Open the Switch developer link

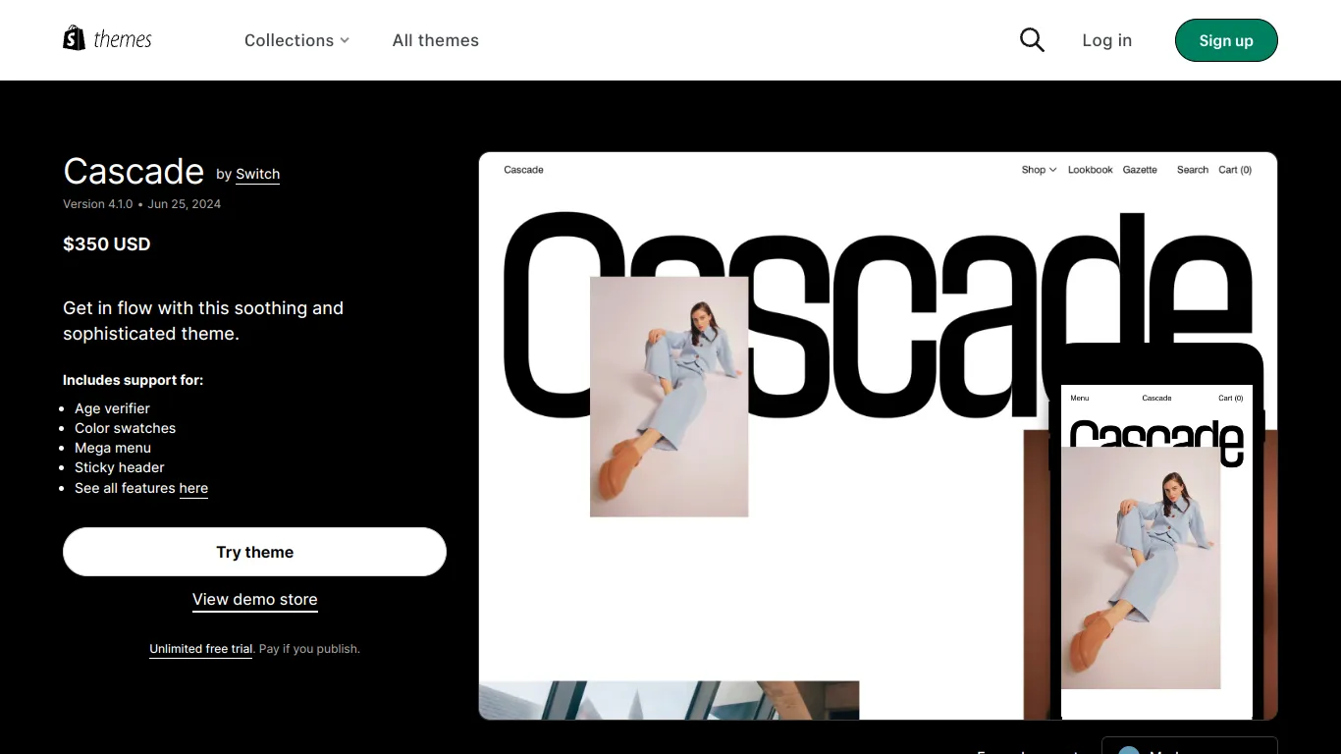258,174
